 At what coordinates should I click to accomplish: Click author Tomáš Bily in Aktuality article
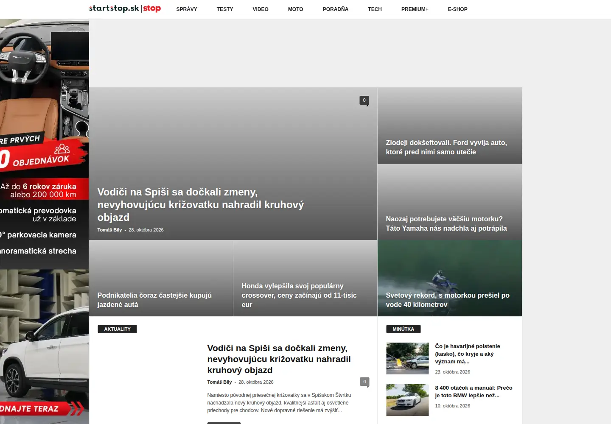click(219, 382)
